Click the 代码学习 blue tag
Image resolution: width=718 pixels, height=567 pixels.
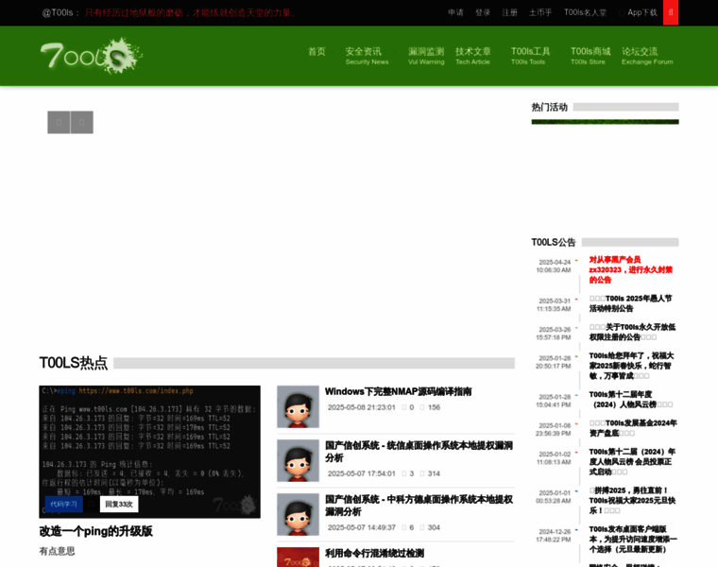(63, 505)
